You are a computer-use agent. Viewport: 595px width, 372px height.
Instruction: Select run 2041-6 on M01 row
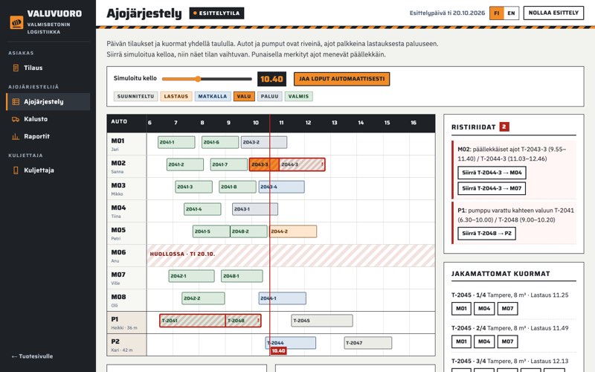[220, 142]
